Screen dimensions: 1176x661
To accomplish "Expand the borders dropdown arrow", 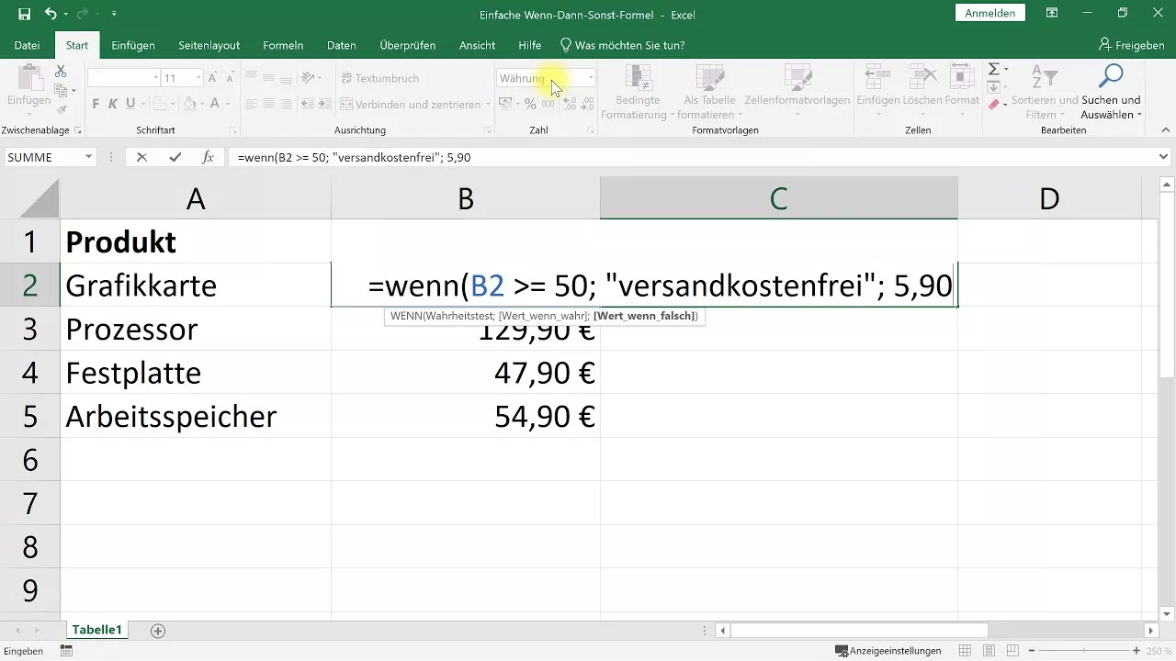I will pos(173,104).
